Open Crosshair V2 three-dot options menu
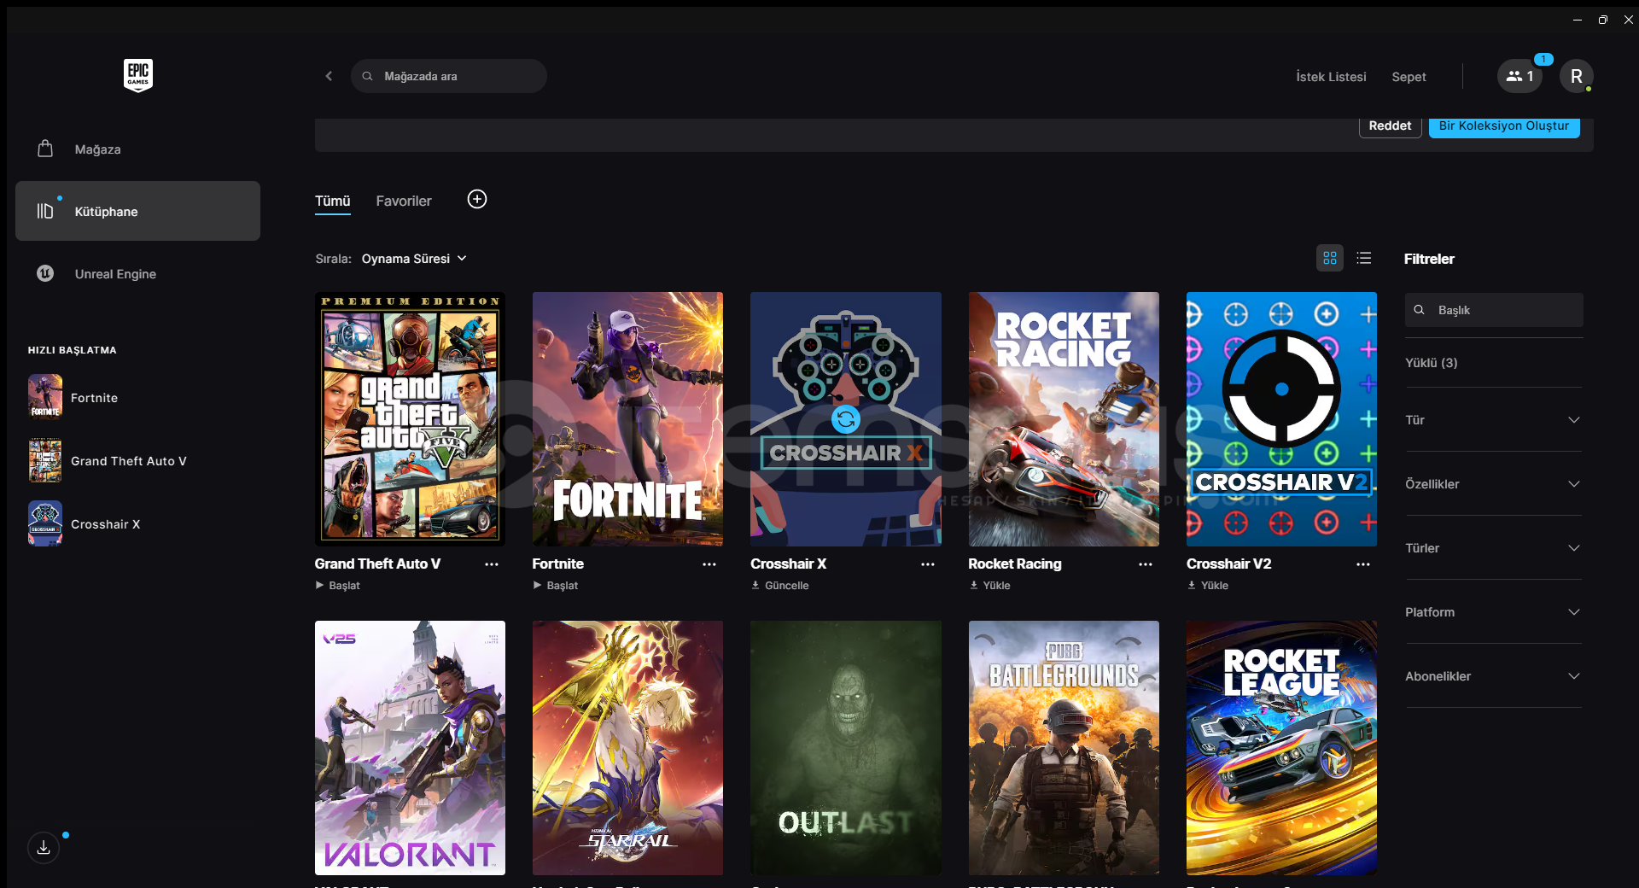The height and width of the screenshot is (888, 1639). click(x=1363, y=564)
